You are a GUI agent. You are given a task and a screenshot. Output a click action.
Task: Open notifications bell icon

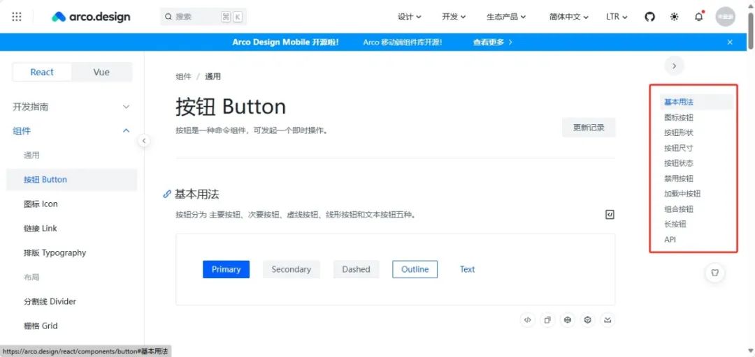pos(698,17)
